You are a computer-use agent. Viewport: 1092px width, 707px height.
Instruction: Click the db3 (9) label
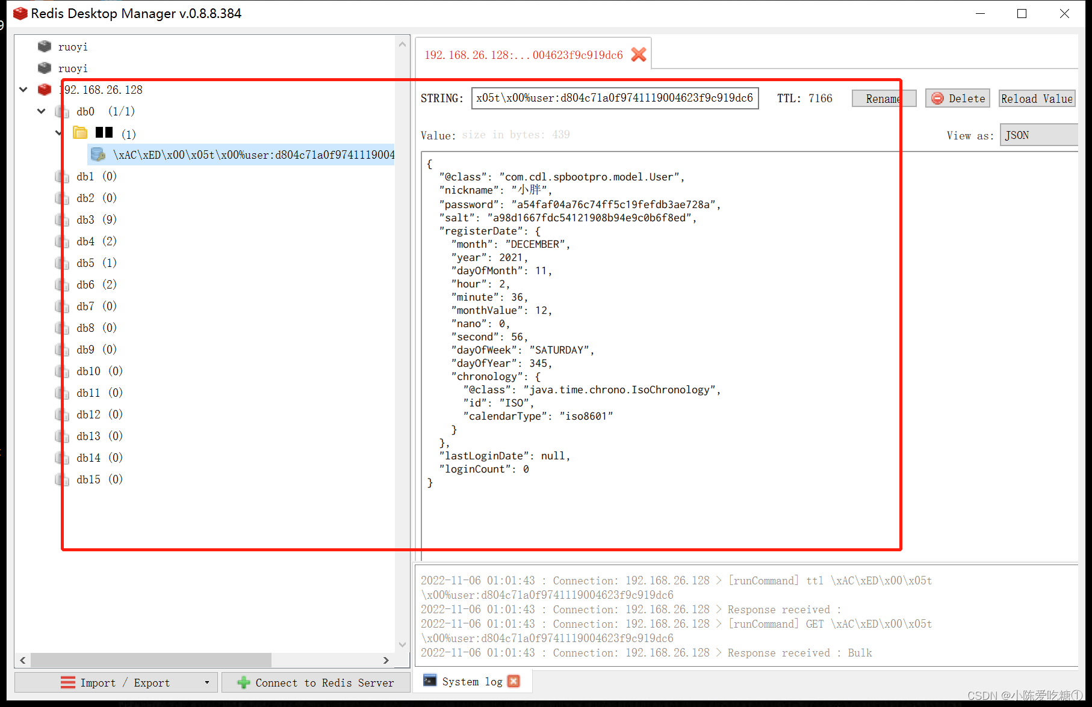[97, 219]
